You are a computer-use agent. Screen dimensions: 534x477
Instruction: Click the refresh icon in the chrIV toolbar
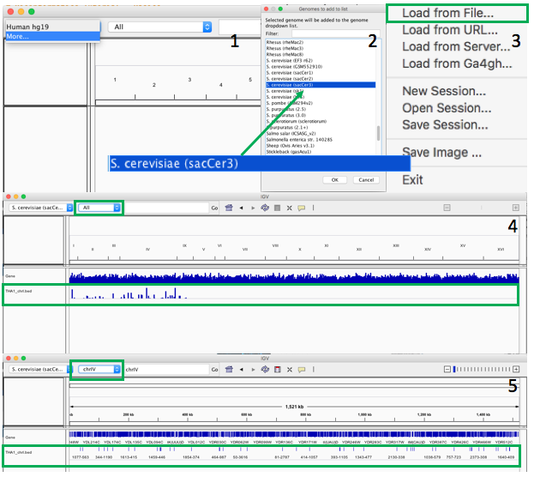[x=264, y=370]
